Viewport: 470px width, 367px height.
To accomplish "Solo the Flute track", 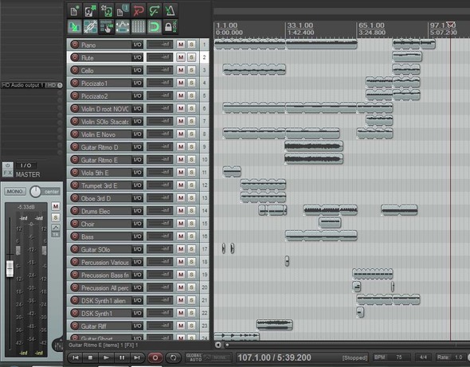I will [191, 57].
